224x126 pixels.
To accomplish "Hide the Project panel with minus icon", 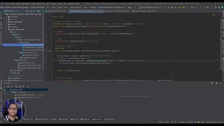I will coord(42,11).
